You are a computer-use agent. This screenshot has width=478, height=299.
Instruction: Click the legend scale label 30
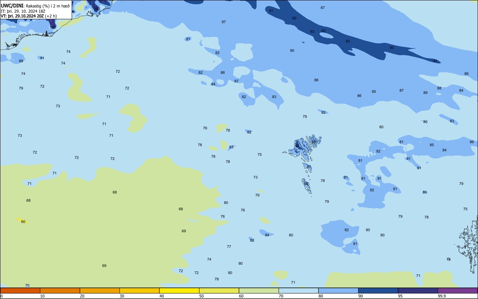[x=122, y=296]
